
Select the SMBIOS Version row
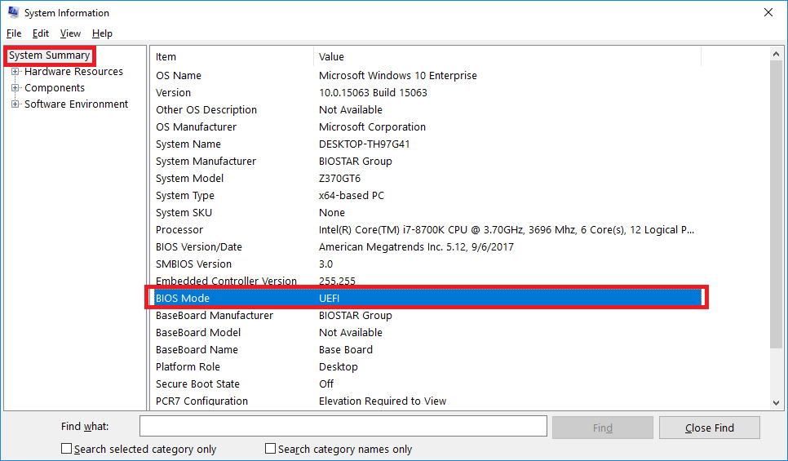point(427,264)
